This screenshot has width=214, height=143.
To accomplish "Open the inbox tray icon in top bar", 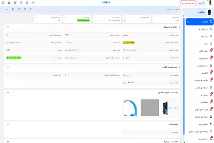I will pos(9,3).
